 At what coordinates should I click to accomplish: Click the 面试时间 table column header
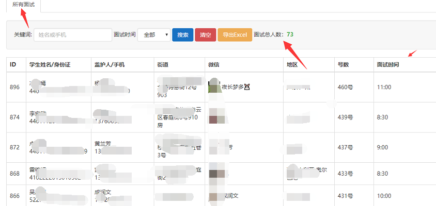pos(387,65)
